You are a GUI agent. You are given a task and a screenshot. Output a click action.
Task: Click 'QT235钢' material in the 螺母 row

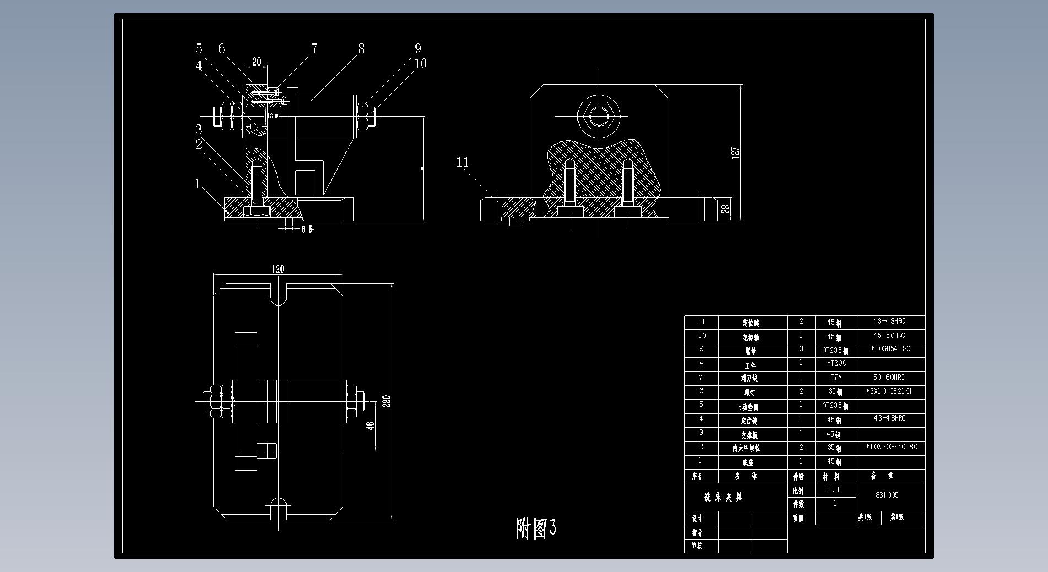coord(835,350)
